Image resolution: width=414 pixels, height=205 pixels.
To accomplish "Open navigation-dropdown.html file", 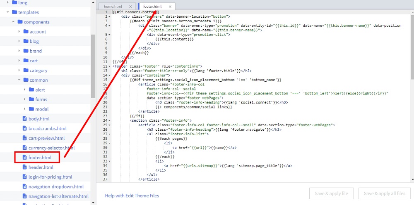I will pos(56,186).
